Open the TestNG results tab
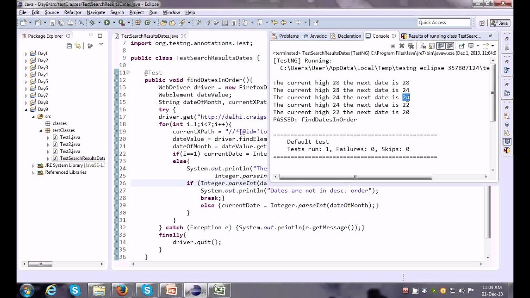Viewport: 530px width, 298px height. (x=441, y=36)
